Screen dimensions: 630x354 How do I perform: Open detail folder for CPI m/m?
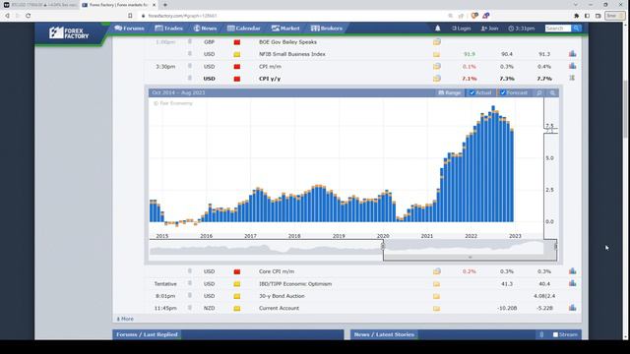click(437, 66)
